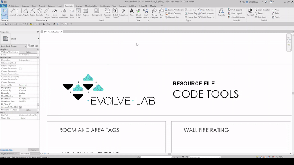This screenshot has height=165, width=294.
Task: Click the Save icon in quick access toolbar
Action: tap(6, 24)
